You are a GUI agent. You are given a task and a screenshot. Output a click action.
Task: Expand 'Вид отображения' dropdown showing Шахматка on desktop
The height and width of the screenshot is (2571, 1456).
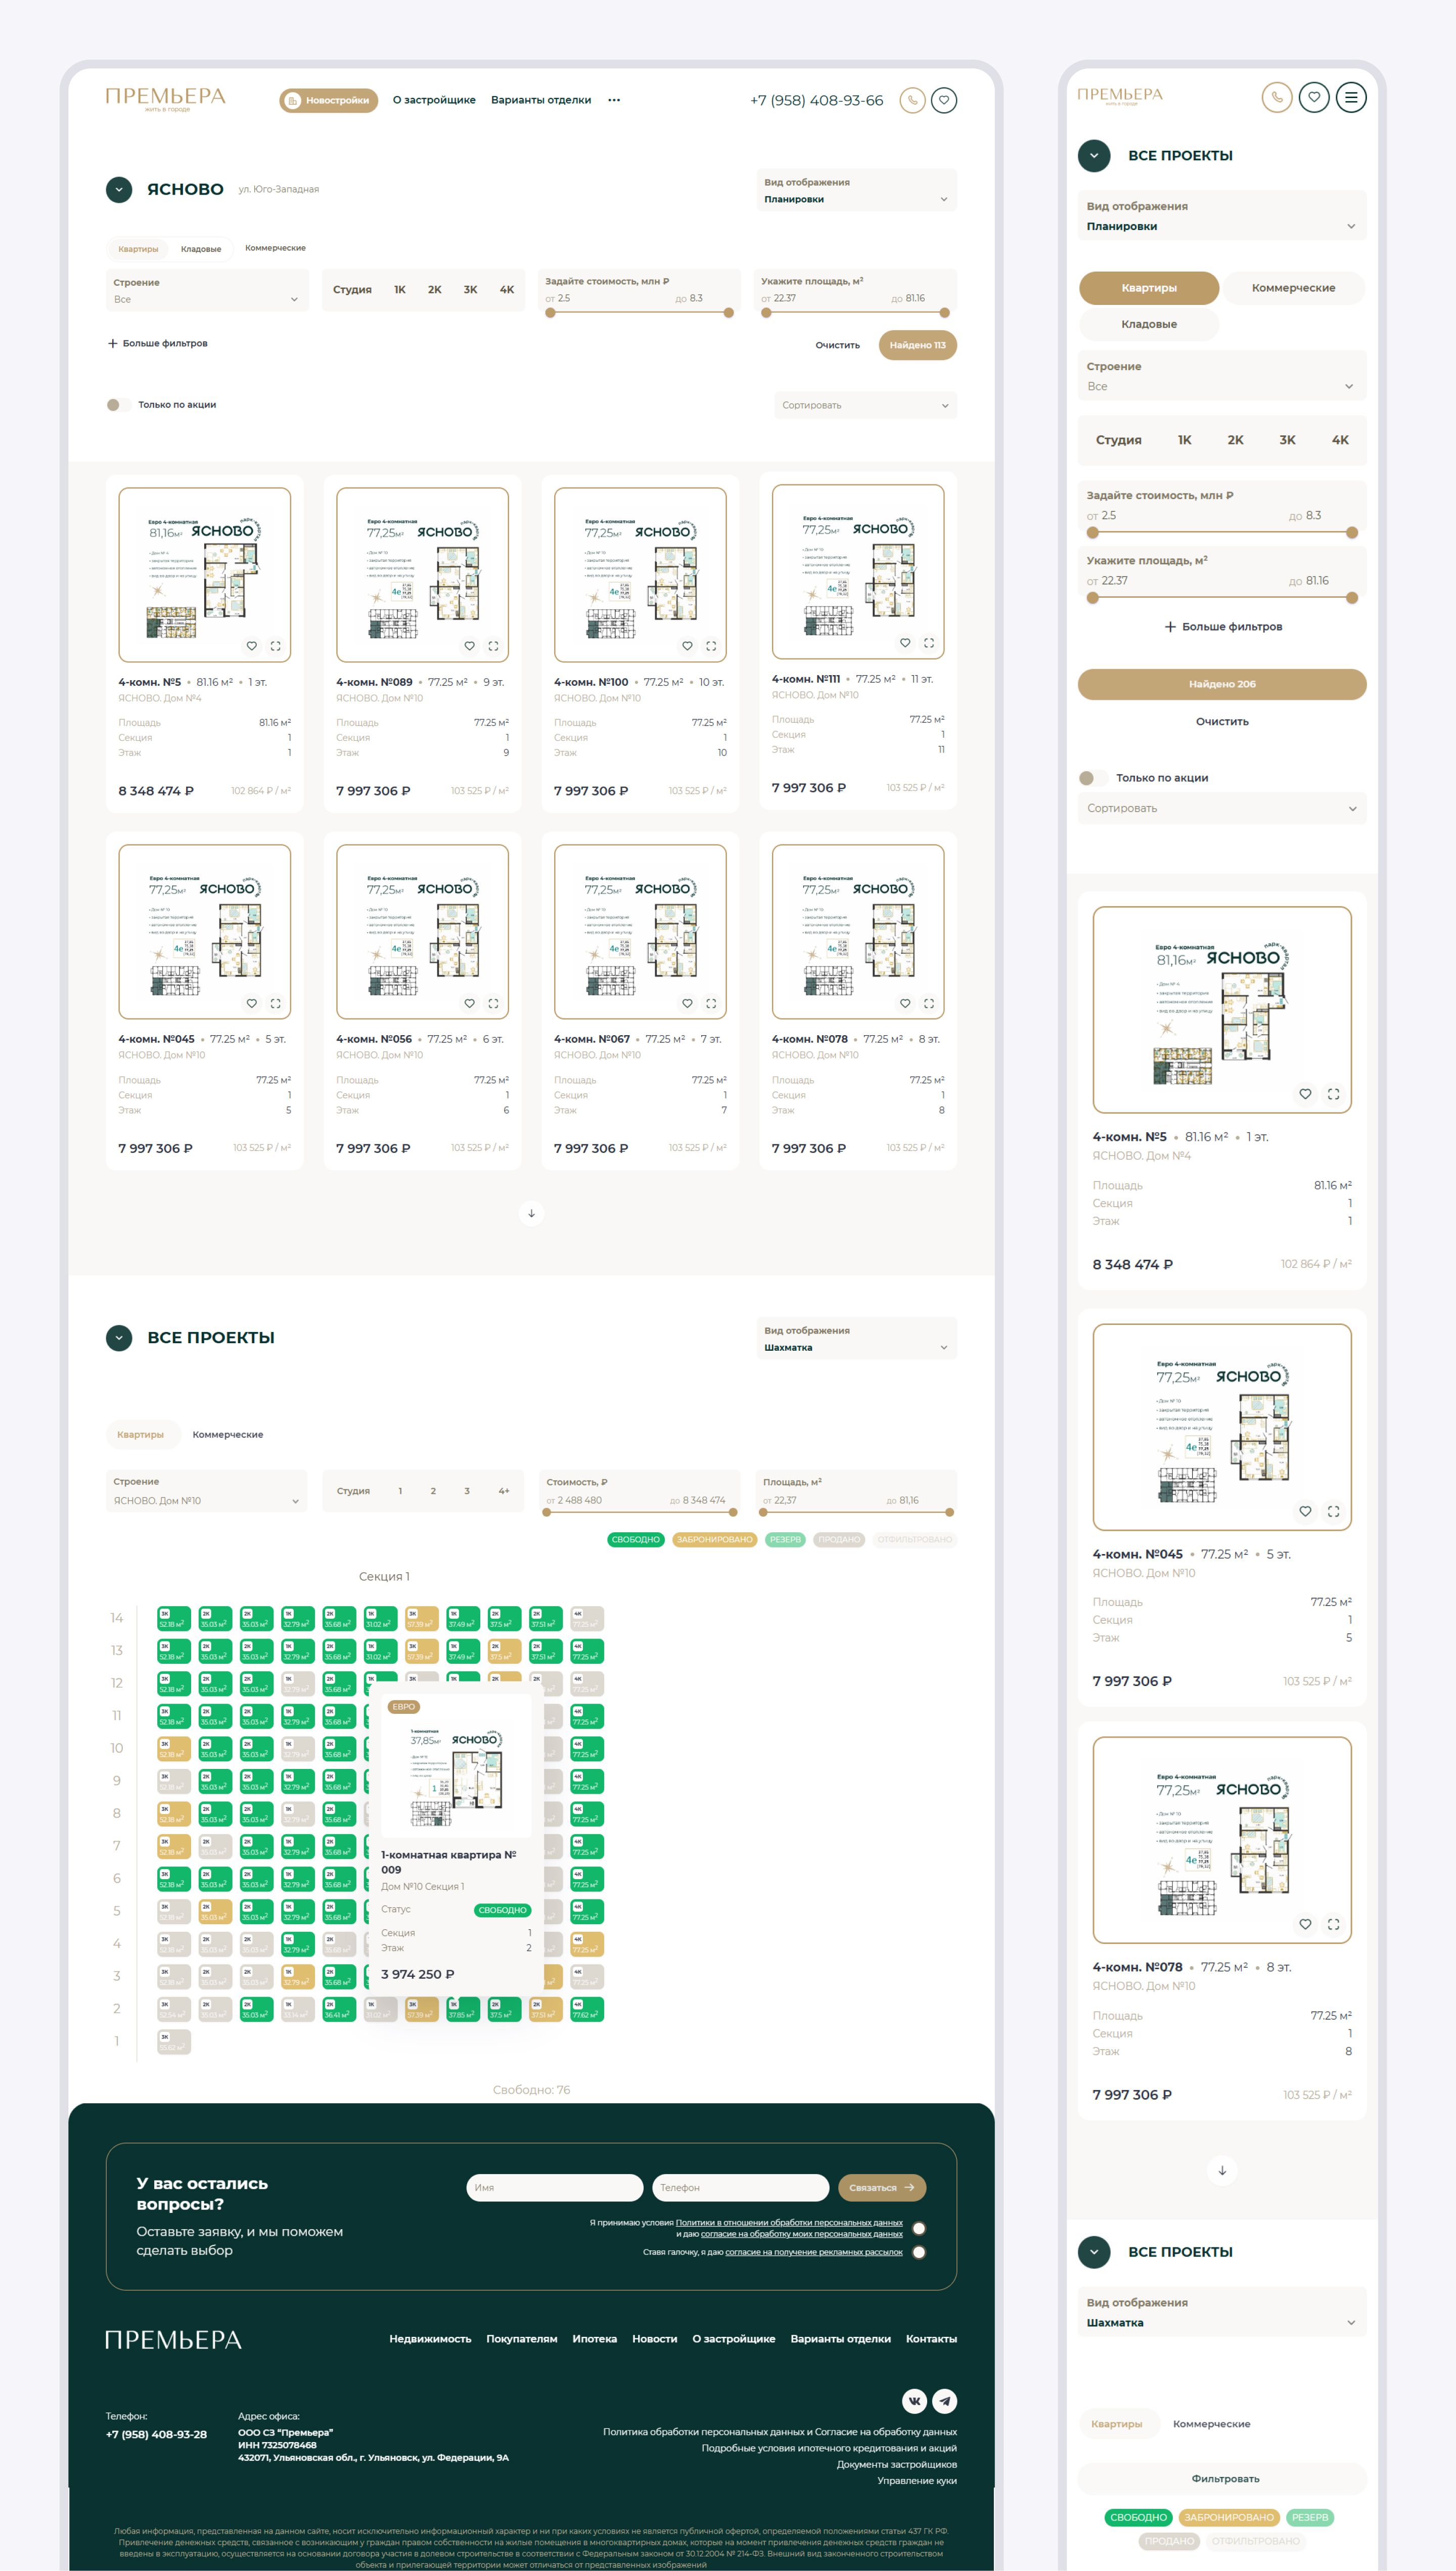coord(856,1339)
